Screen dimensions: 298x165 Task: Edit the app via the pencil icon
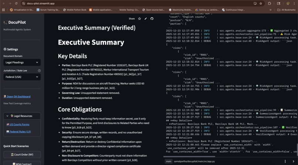point(146,19)
